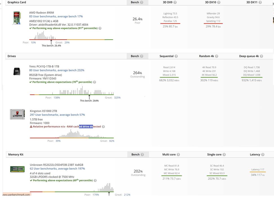Click help icon after RAM cached drive warning
This screenshot has width=274, height=198.
click(x=103, y=127)
